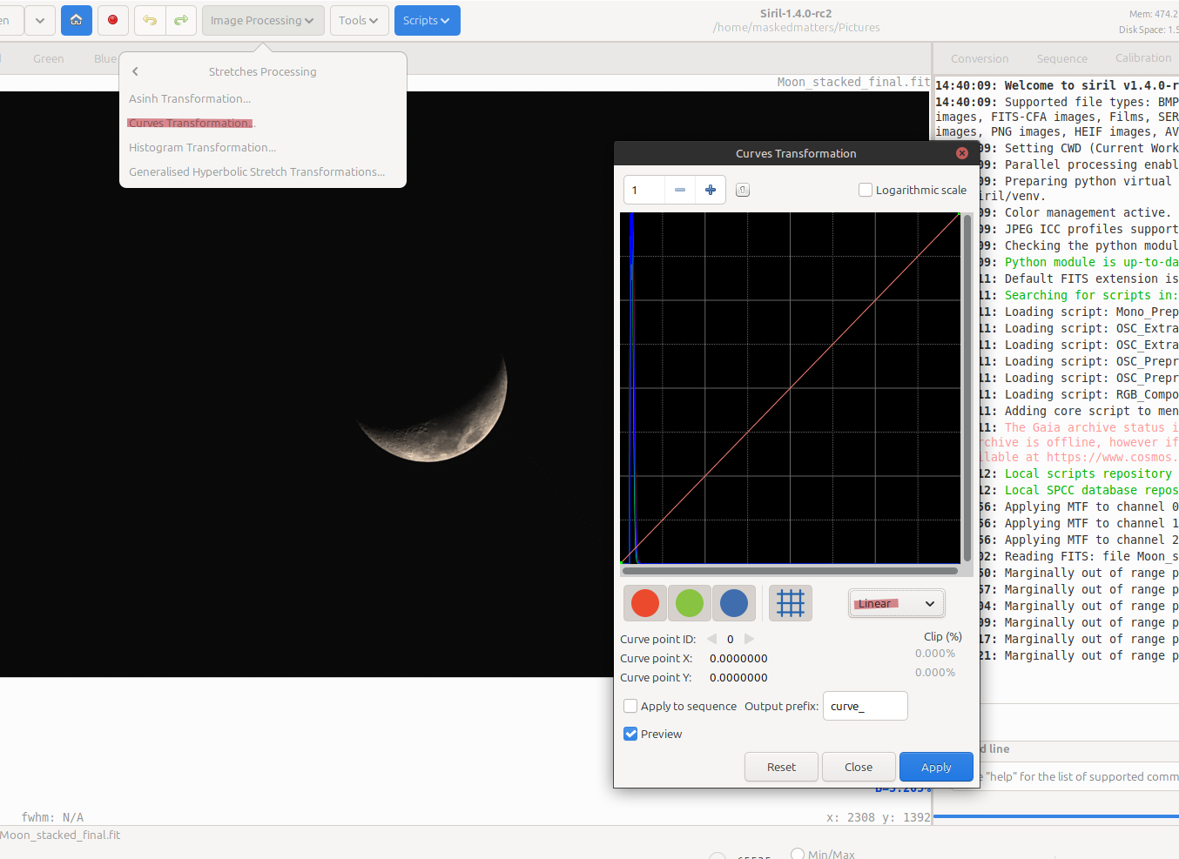
Task: Click the reset zoom to 1 icon
Action: tap(743, 190)
